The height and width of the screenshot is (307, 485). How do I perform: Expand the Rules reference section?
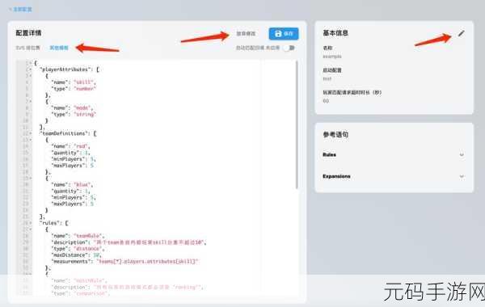[x=394, y=154]
